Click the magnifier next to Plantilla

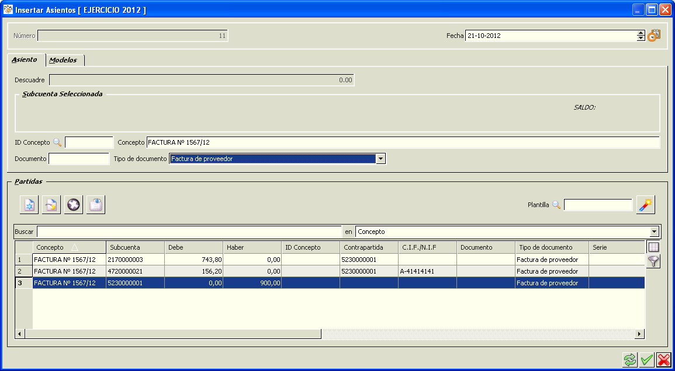tap(556, 205)
